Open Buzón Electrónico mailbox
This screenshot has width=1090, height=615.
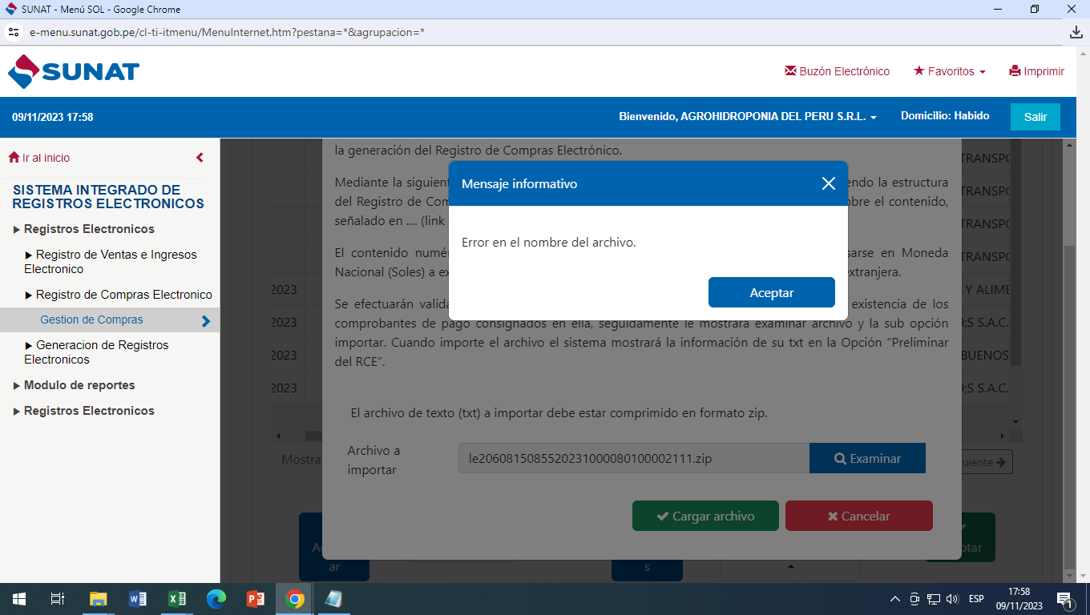tap(837, 71)
